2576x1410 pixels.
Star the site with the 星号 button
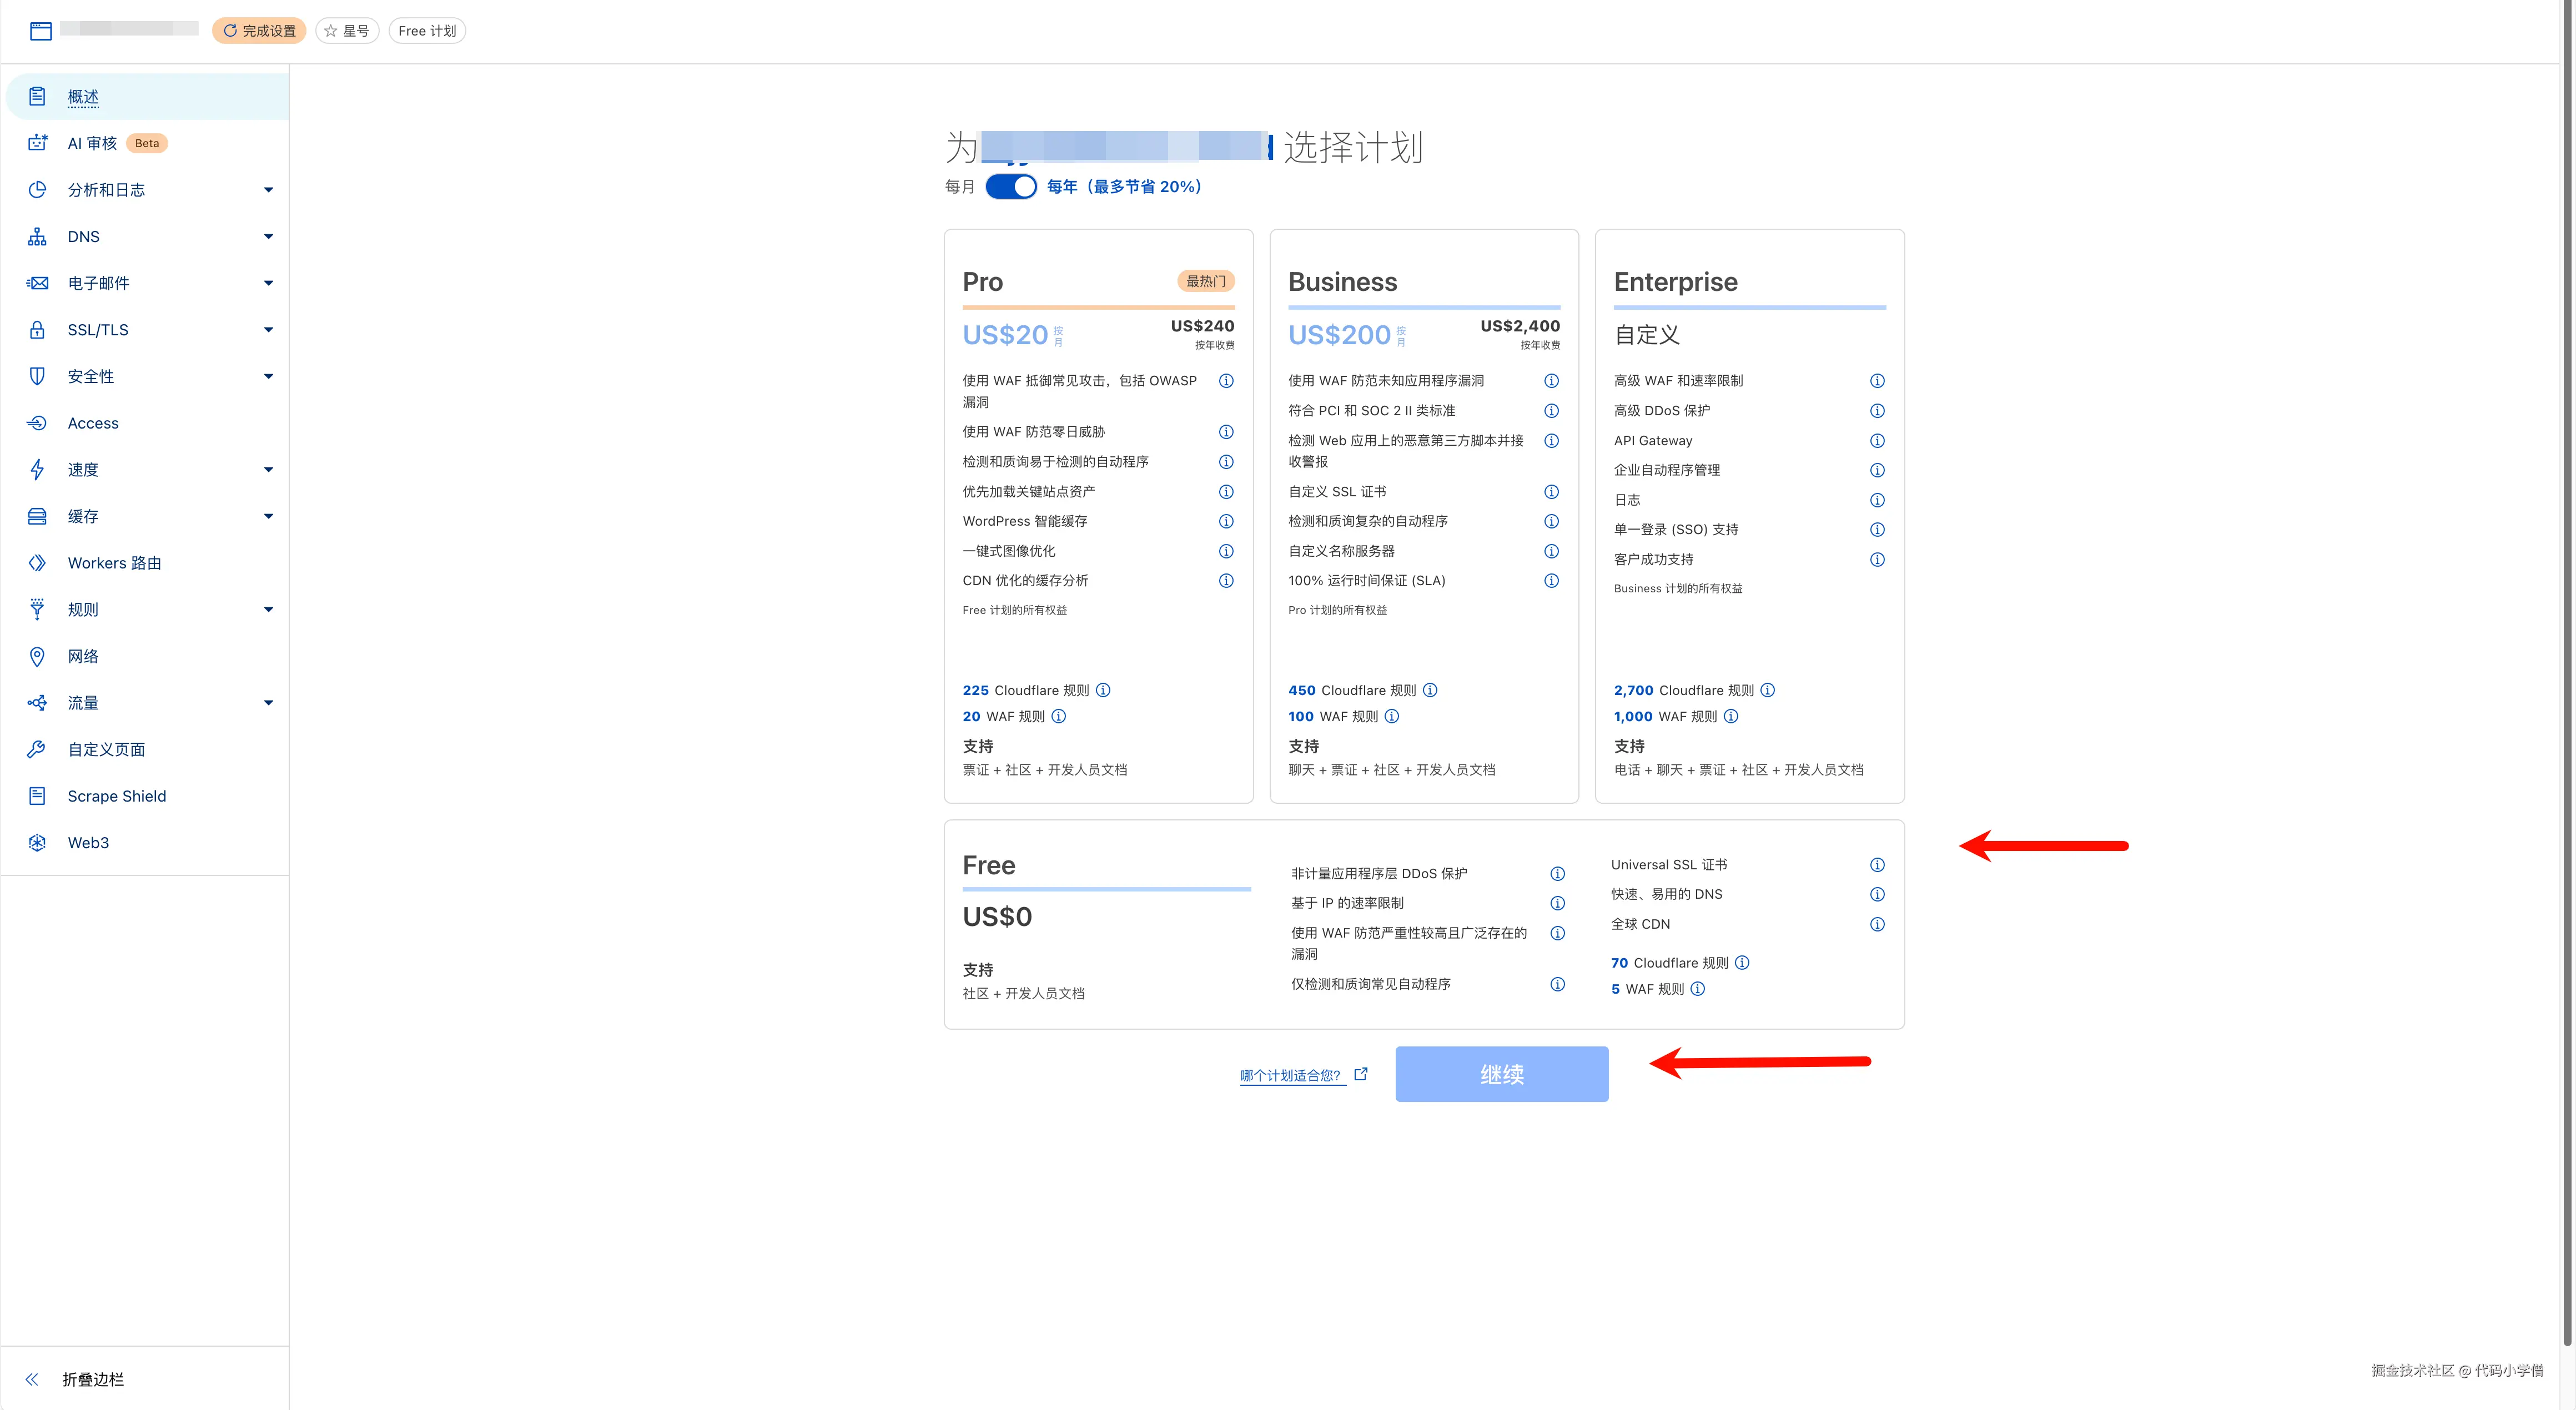point(347,31)
